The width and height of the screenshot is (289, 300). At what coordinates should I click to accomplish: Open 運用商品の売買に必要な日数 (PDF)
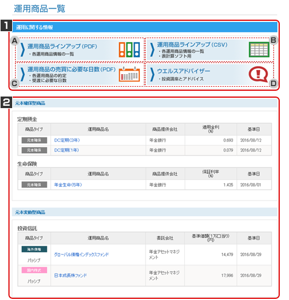pyautogui.click(x=72, y=69)
